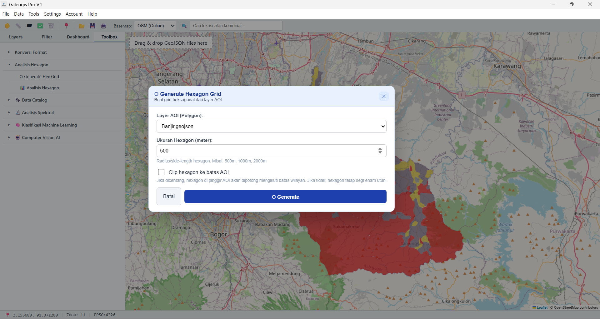This screenshot has width=600, height=319.
Task: Open the Settings menu
Action: point(52,14)
